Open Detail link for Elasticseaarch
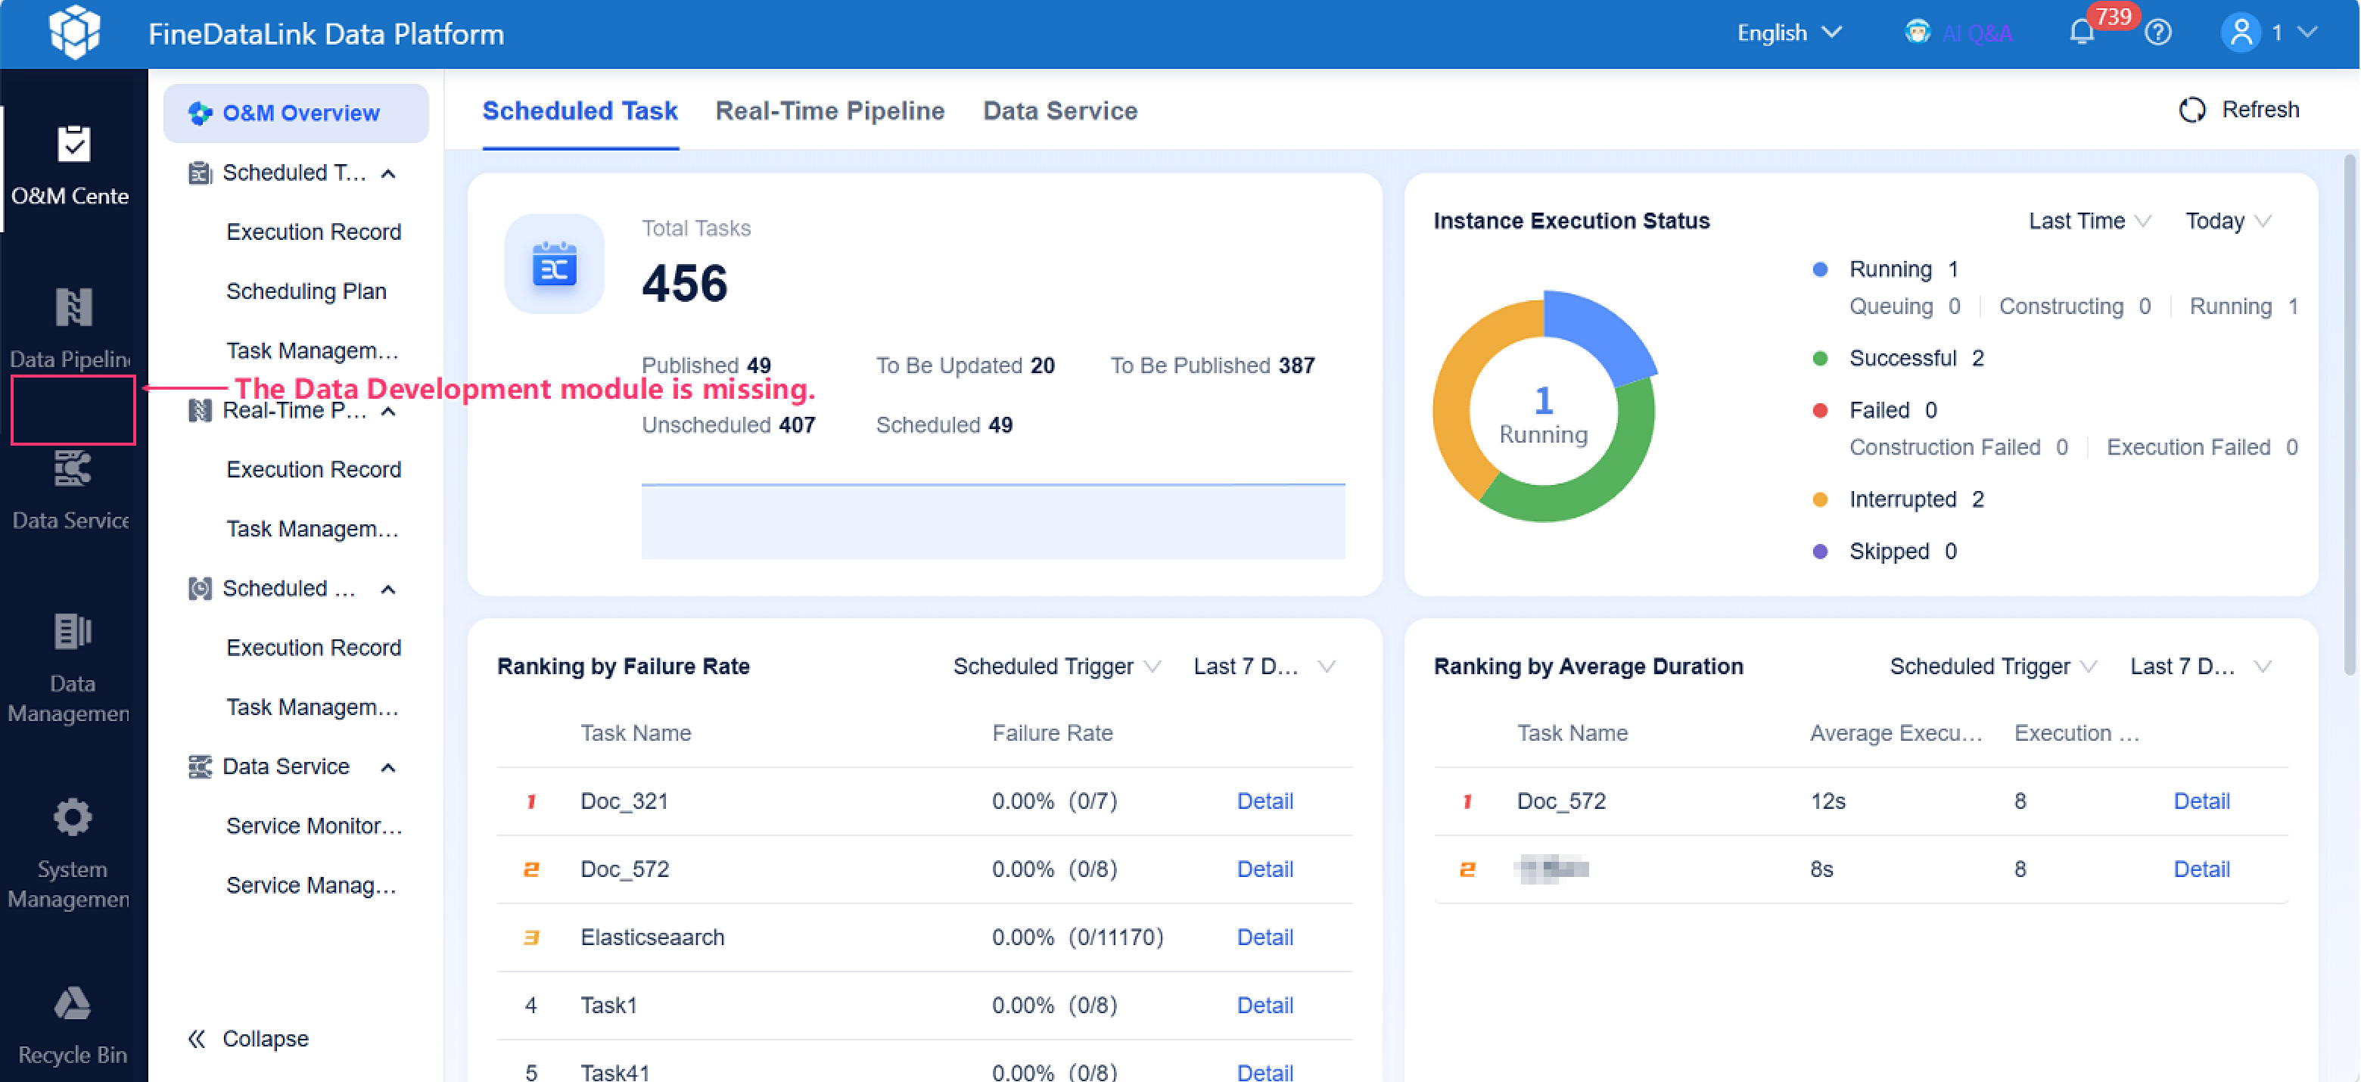Viewport: 2361px width, 1082px height. 1264,937
